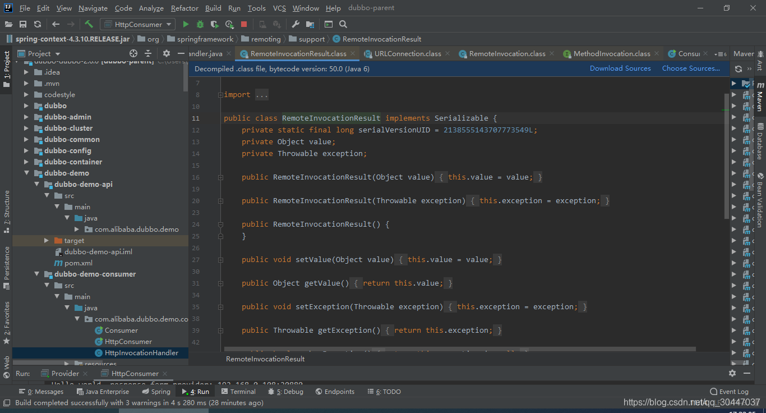Viewport: 766px width, 413px height.
Task: Hide the Project panel with the minus icon
Action: point(181,53)
